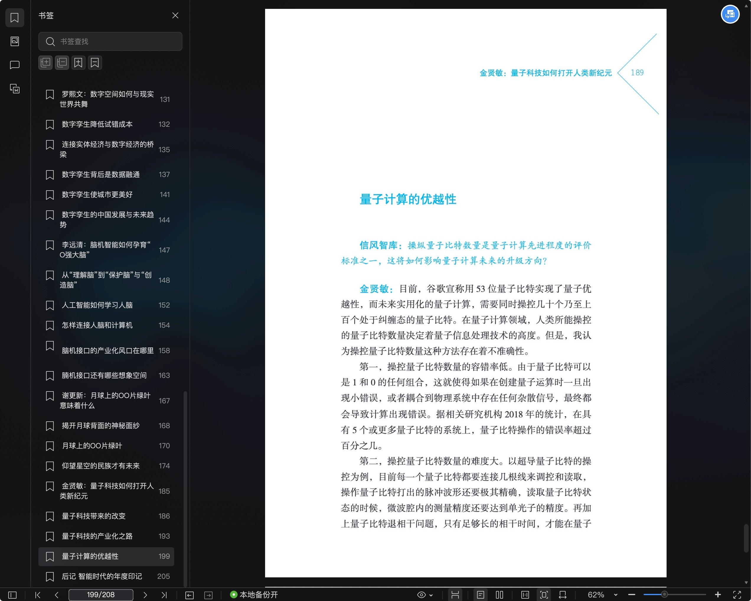Add a new bookmark with the bookmark-plus icon
The height and width of the screenshot is (601, 751).
tap(78, 63)
